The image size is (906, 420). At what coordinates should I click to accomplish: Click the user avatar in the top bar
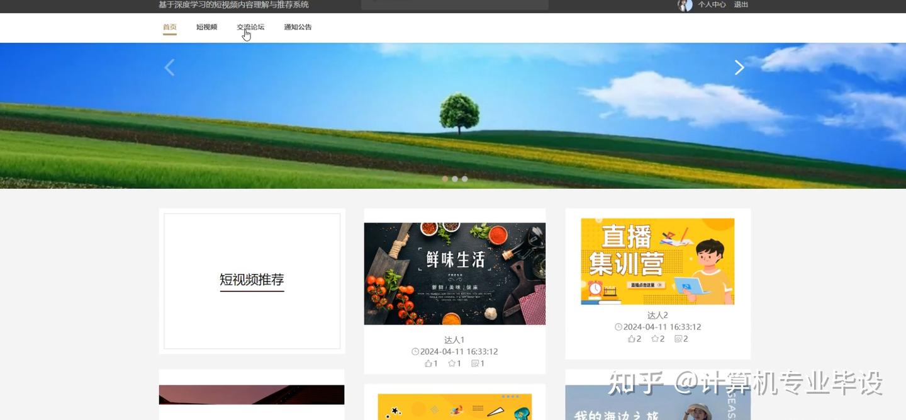coord(685,4)
